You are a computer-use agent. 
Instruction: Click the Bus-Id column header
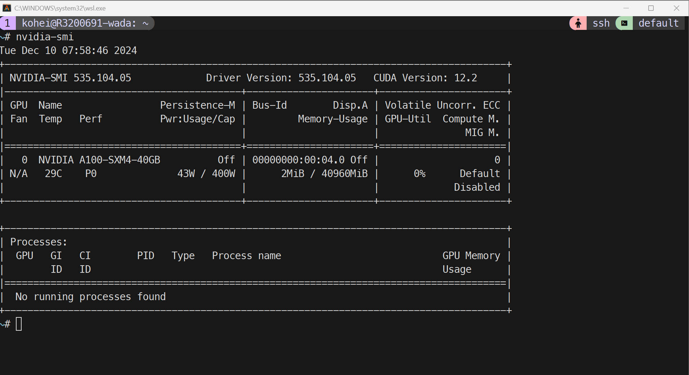(x=270, y=105)
